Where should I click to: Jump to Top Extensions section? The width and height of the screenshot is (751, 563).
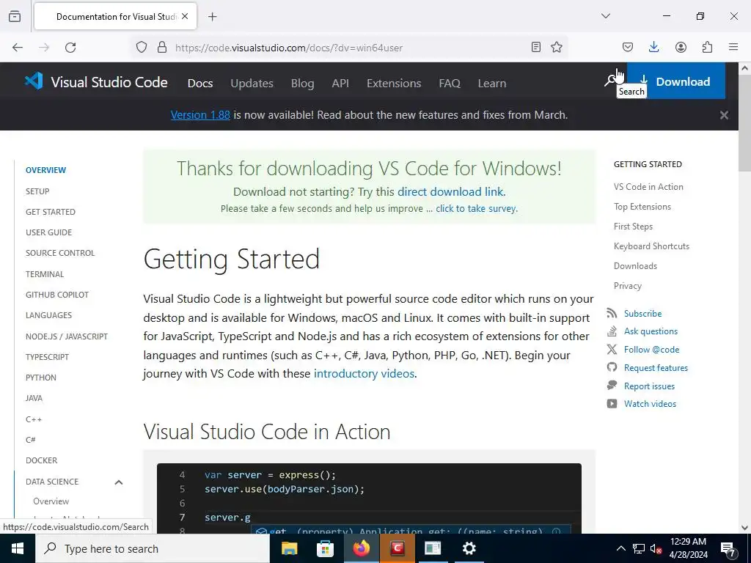(642, 207)
